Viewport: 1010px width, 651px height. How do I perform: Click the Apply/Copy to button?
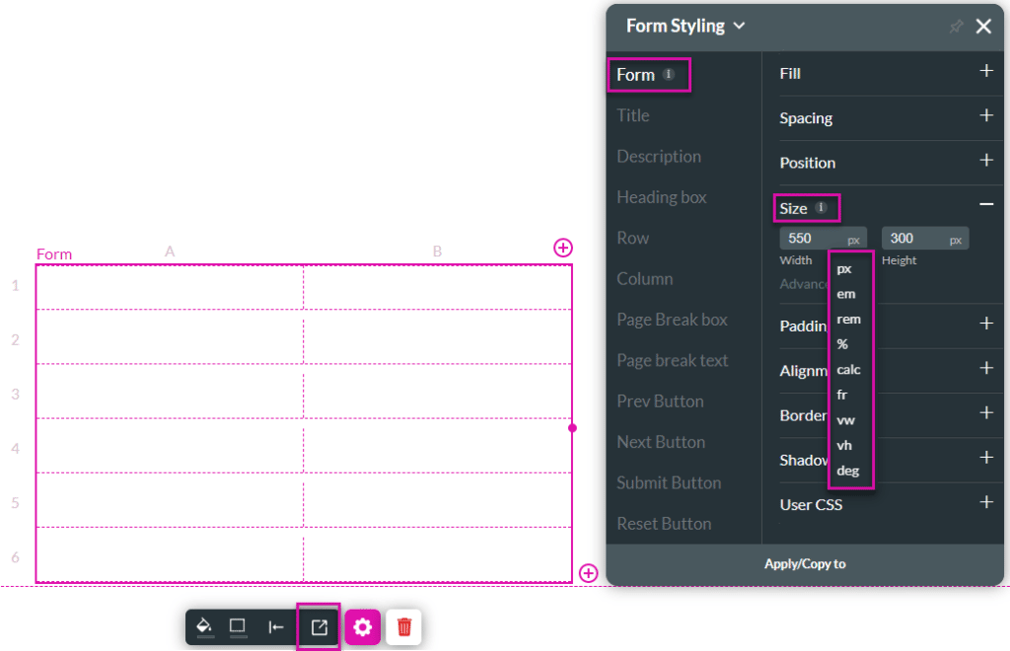tap(805, 563)
